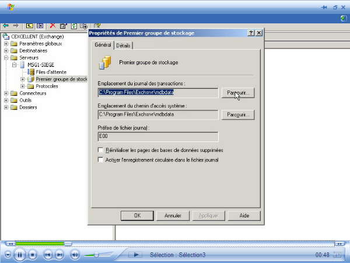This screenshot has width=350, height=263.
Task: Click the player volume slider knob
Action: coord(96,254)
